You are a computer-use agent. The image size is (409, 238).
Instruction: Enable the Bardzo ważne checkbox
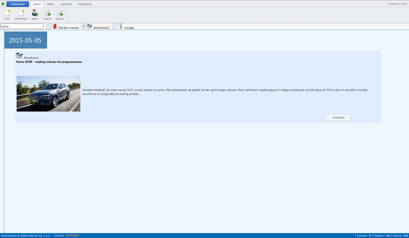49,26
